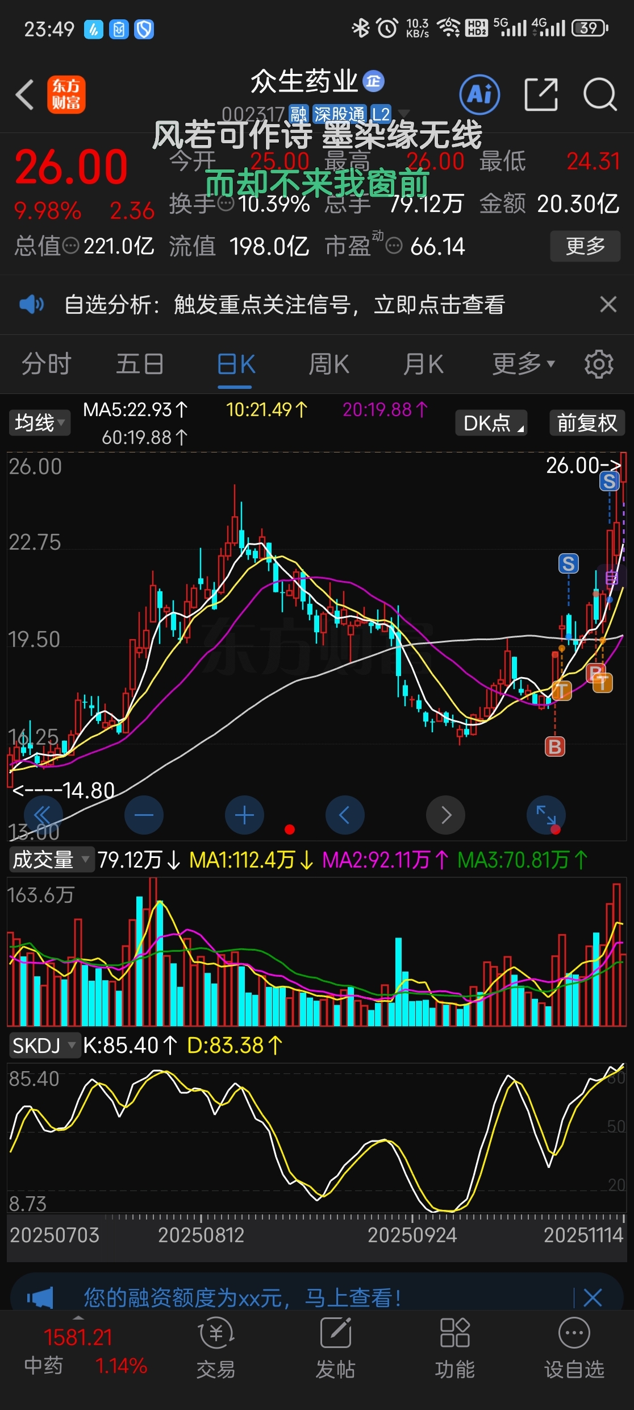
Task: Switch to 月K tab
Action: tap(423, 364)
